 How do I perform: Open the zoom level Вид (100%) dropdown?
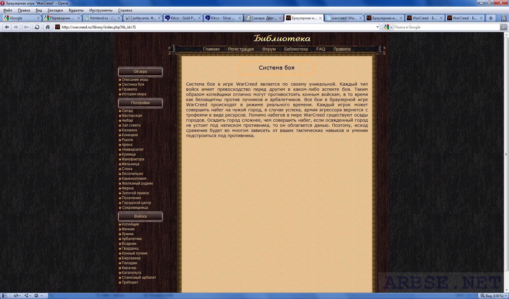[x=494, y=296]
